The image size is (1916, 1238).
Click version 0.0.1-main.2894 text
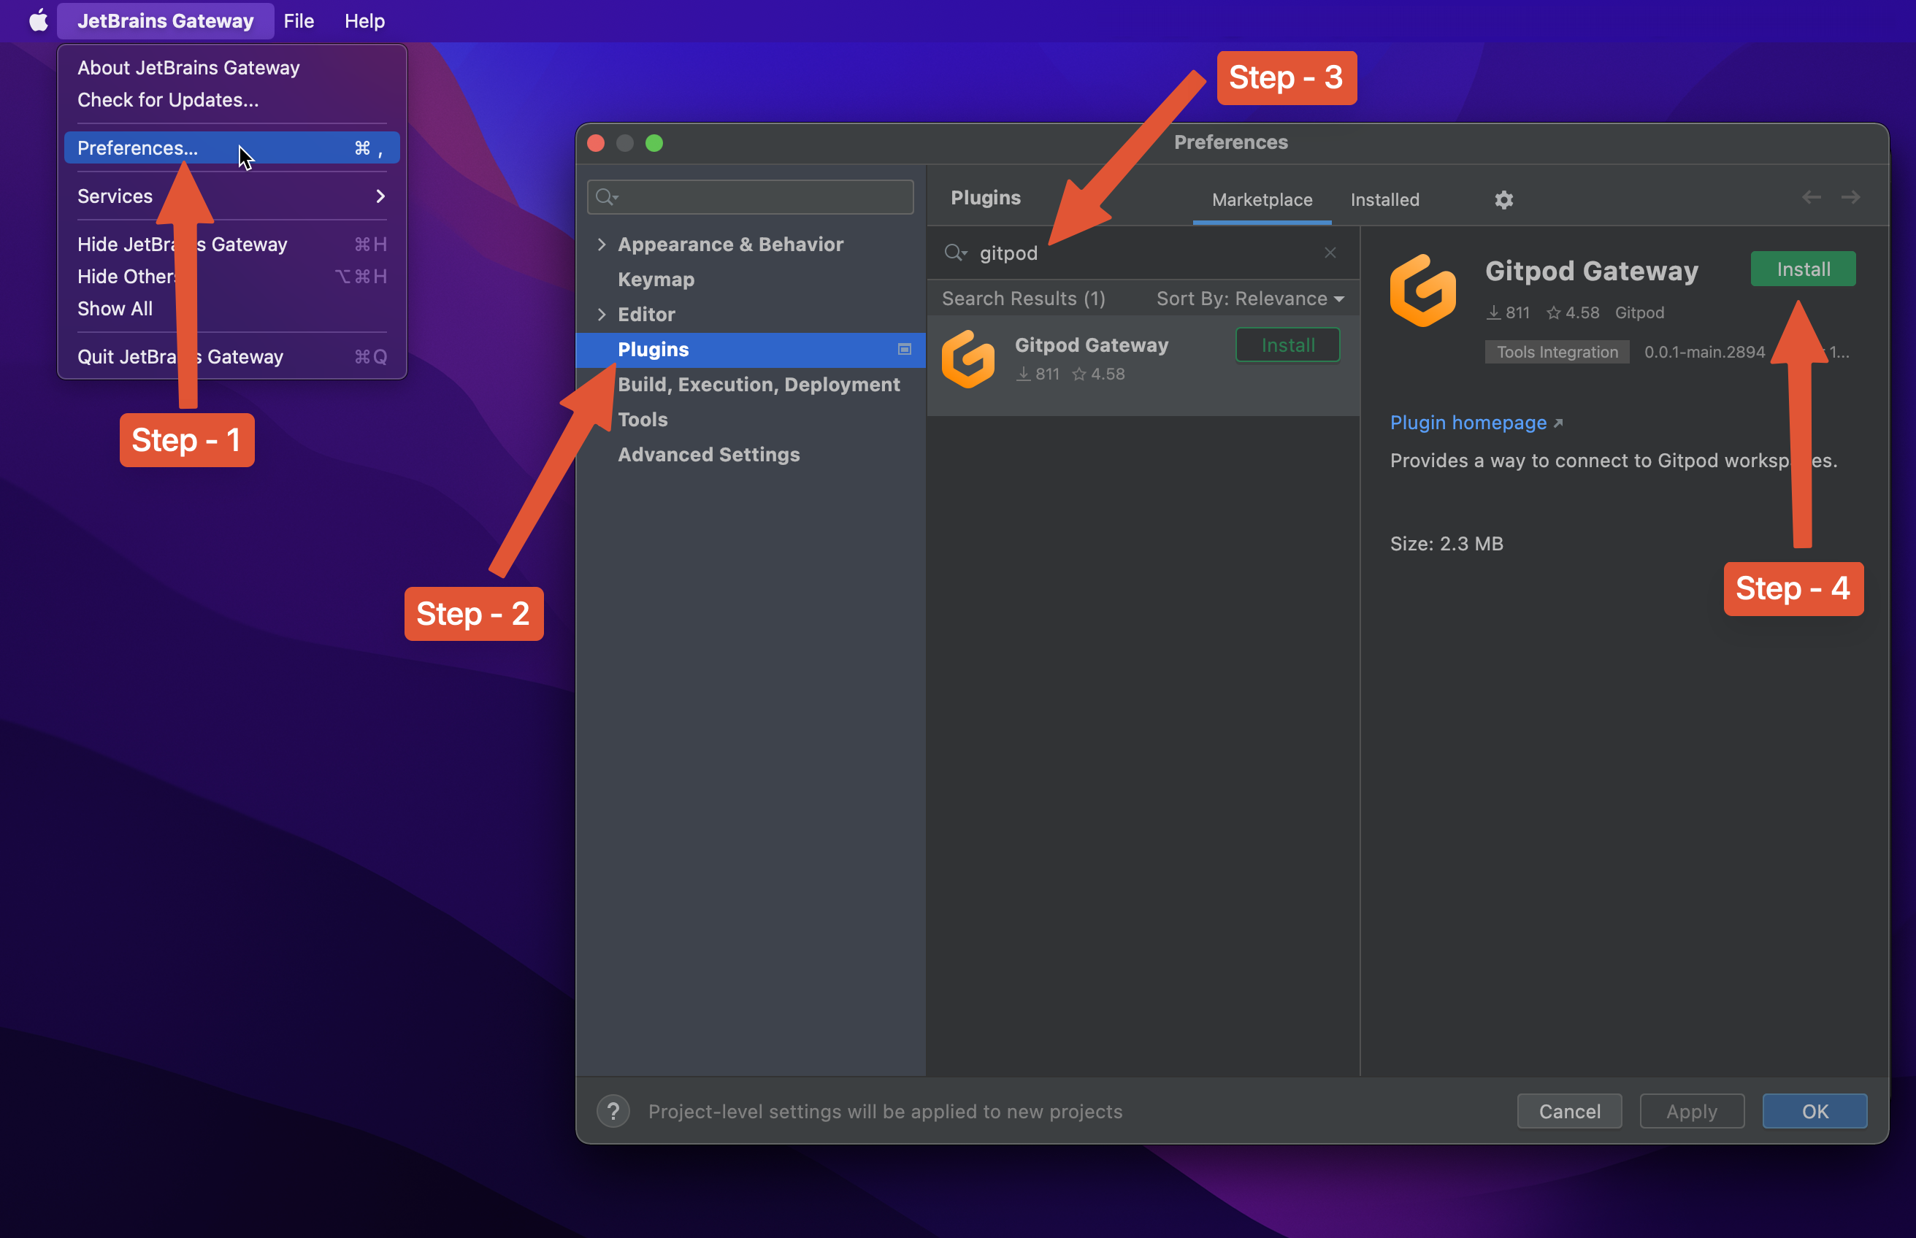click(x=1704, y=352)
